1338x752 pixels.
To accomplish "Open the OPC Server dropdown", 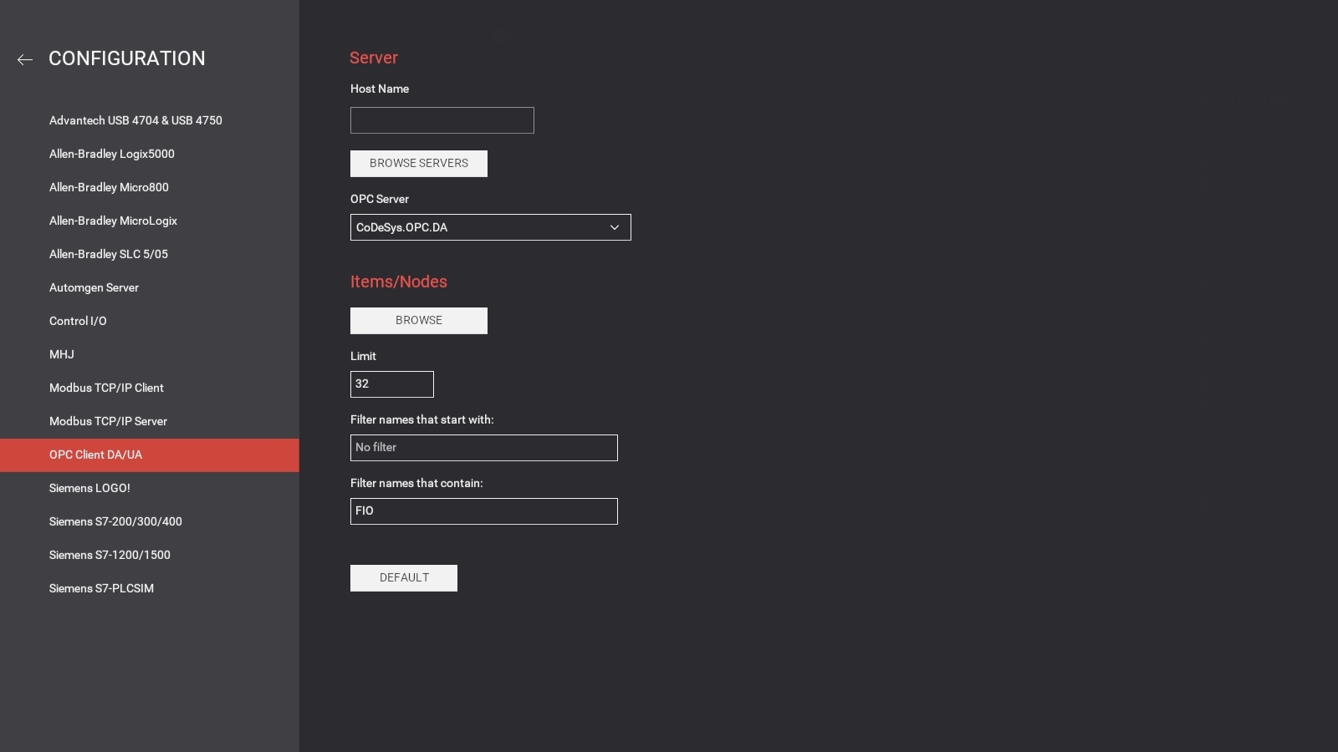I will pyautogui.click(x=491, y=227).
